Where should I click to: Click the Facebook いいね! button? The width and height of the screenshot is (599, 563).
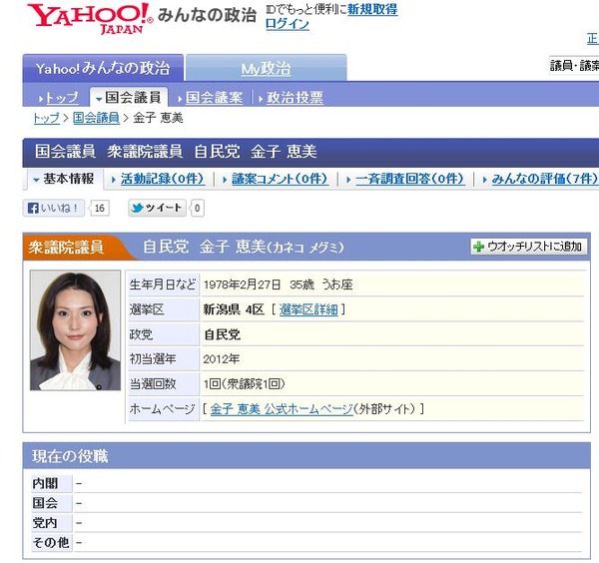pos(54,209)
